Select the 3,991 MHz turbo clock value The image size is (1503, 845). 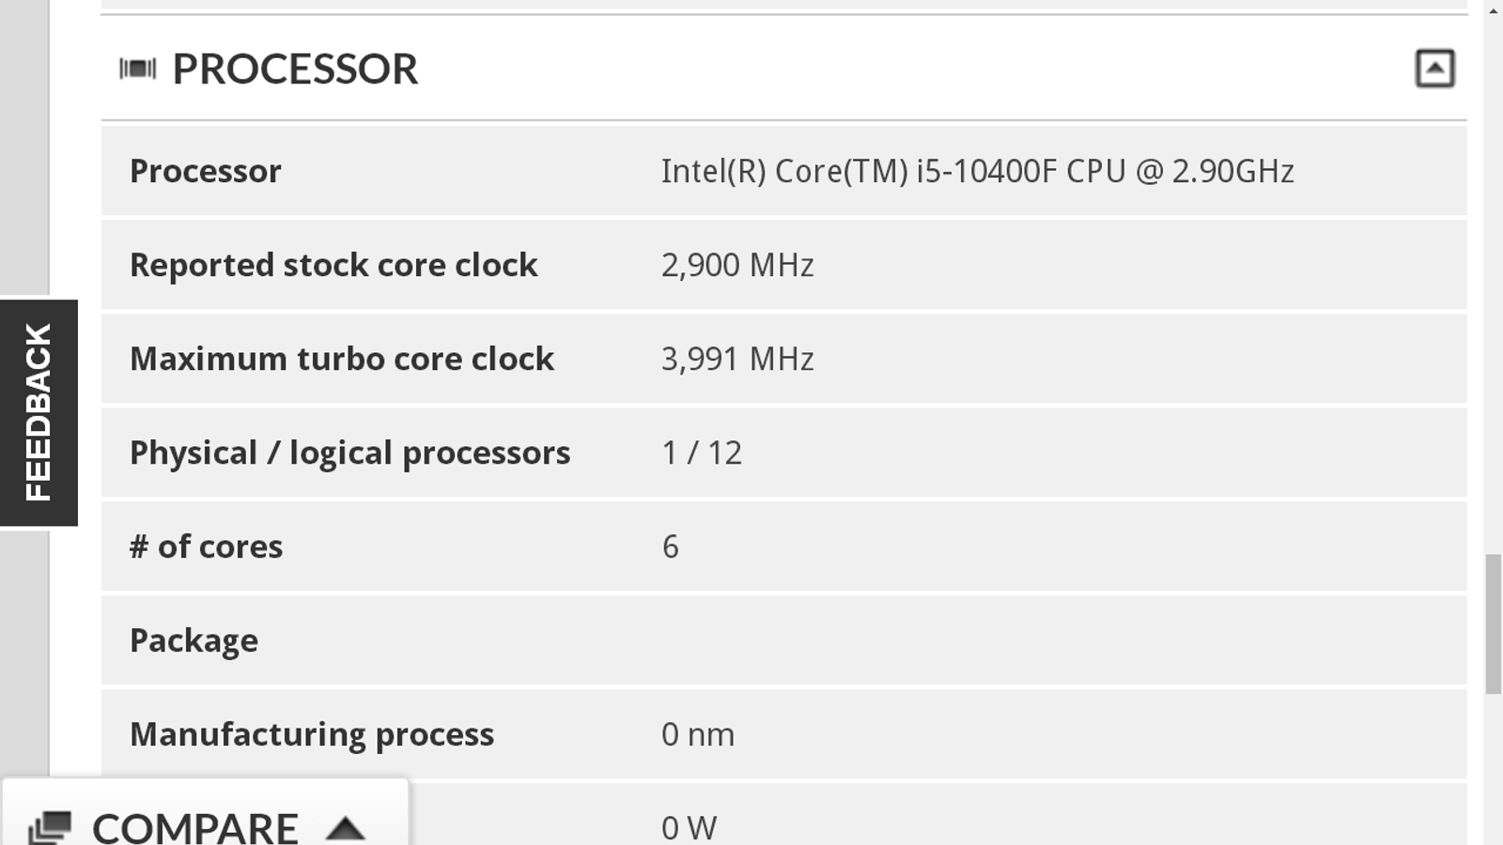pos(737,359)
